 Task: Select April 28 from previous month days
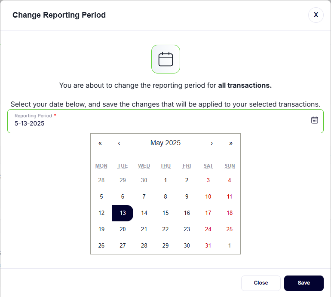point(101,181)
